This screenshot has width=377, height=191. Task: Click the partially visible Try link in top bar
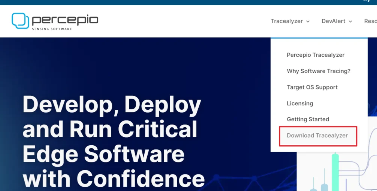(x=367, y=1)
